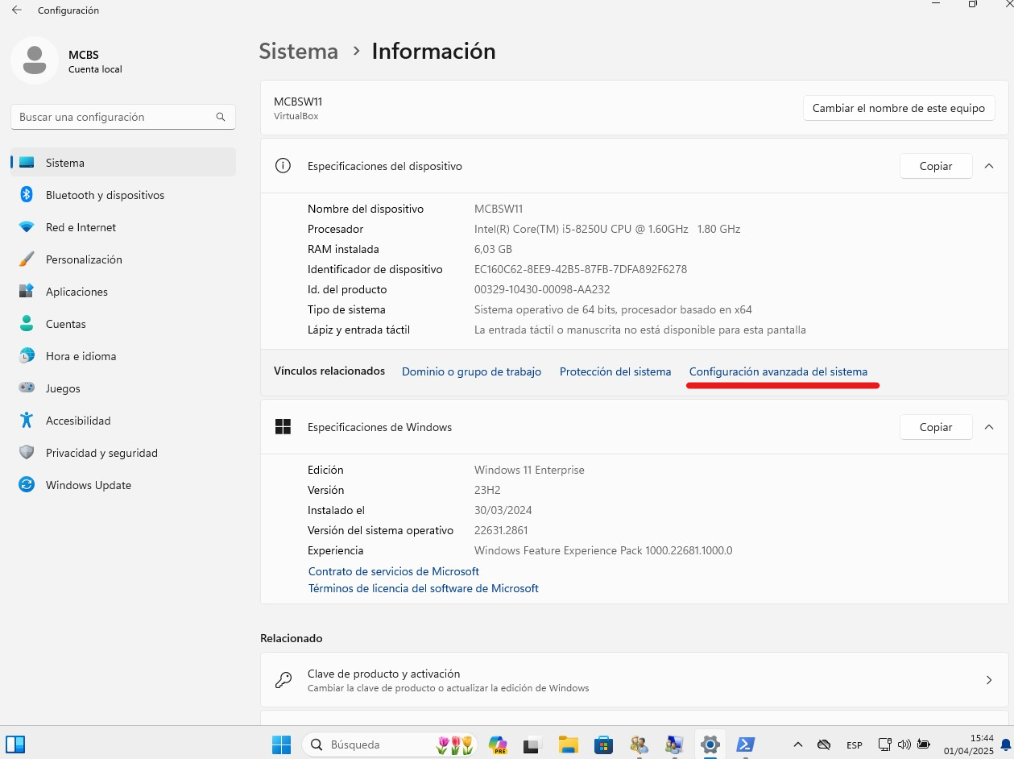Open Accesibilidad settings page

point(78,421)
